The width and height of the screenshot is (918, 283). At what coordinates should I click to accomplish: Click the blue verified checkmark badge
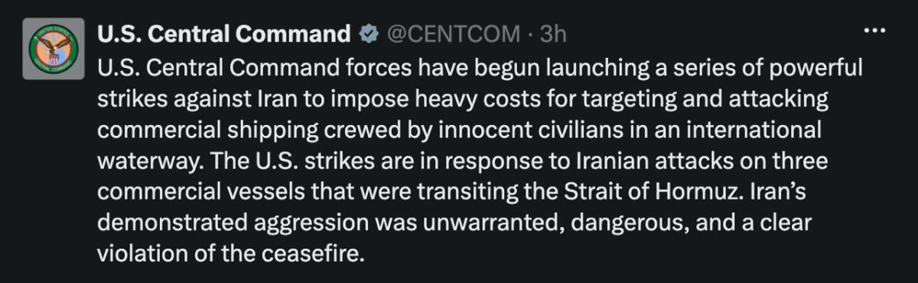(x=369, y=34)
